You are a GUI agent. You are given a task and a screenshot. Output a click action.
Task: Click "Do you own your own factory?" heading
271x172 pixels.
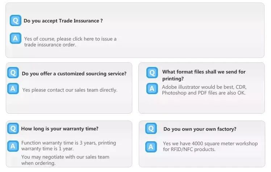(x=200, y=129)
